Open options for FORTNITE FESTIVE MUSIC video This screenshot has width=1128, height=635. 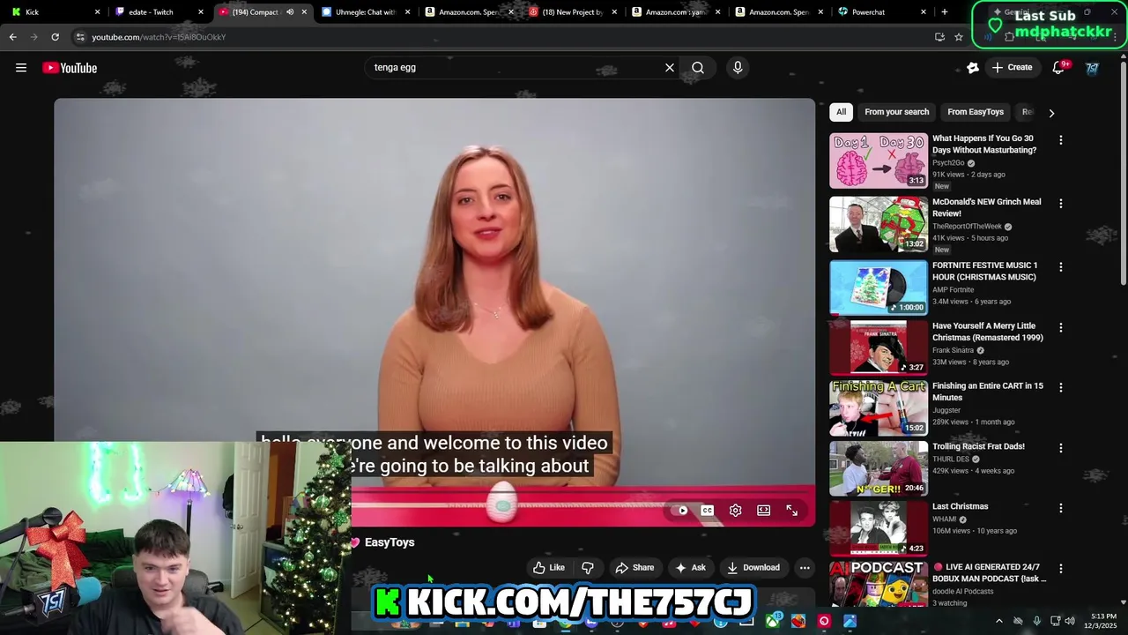(1061, 267)
